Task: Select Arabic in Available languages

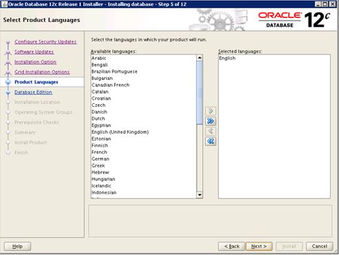Action: (144, 58)
